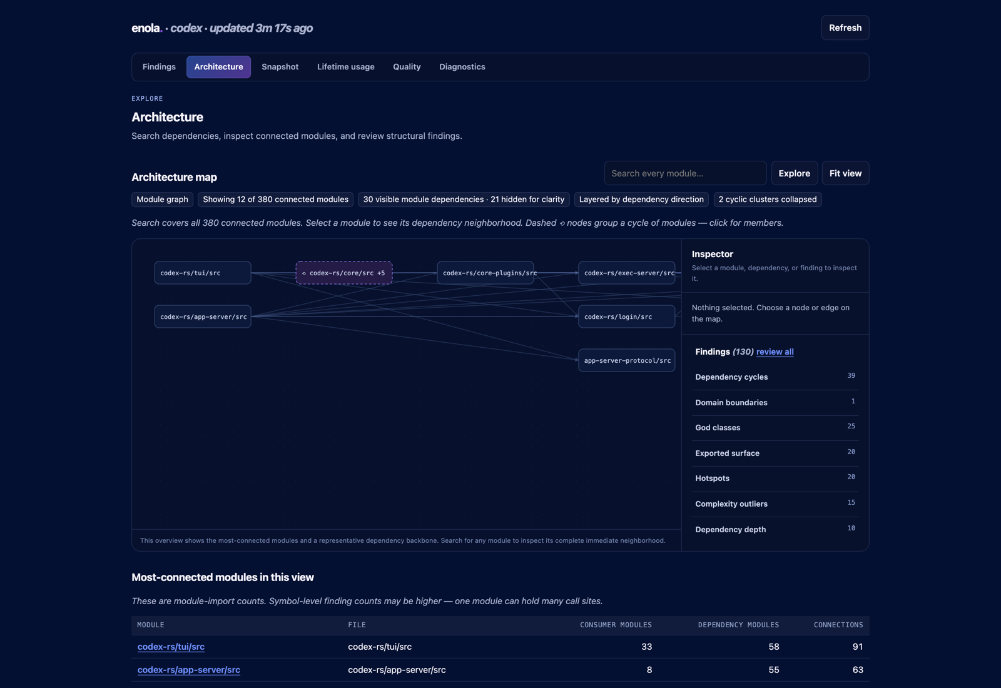Click the Layered by dependency direction chip
The width and height of the screenshot is (1001, 688).
pos(641,200)
